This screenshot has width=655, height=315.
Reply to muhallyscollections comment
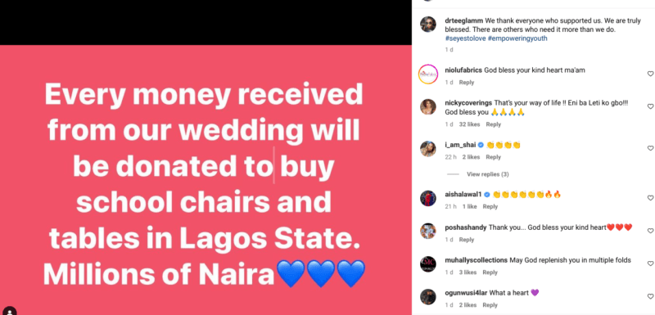tap(490, 272)
